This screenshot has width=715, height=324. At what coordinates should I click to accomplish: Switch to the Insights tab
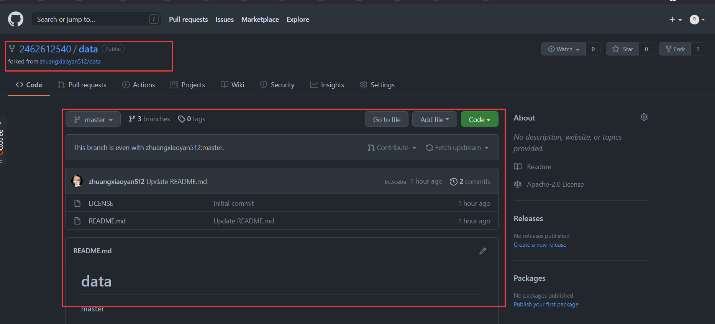click(x=327, y=85)
